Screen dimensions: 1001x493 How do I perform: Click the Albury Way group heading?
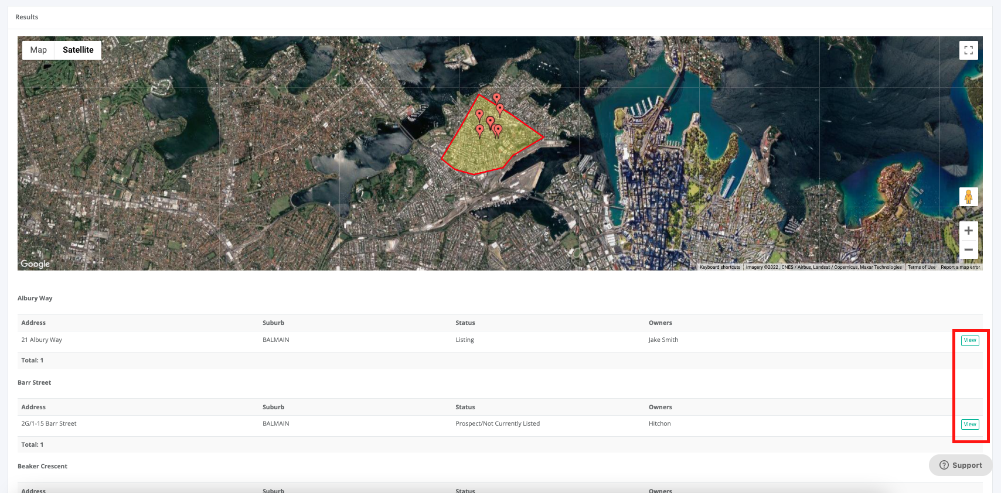(35, 298)
